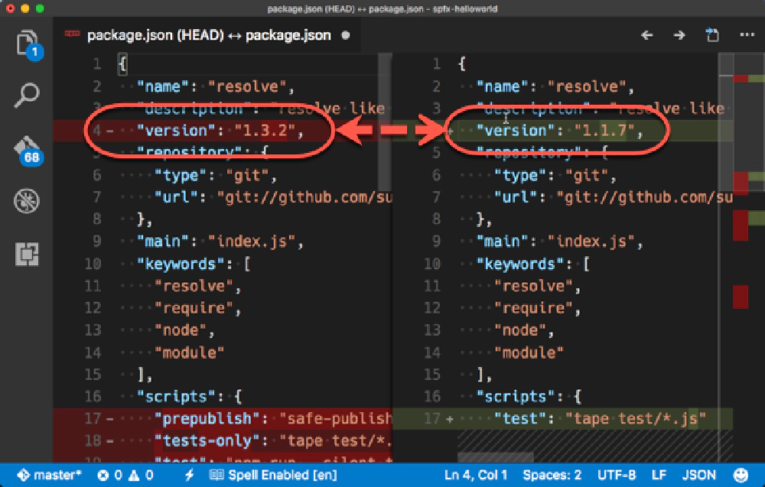The height and width of the screenshot is (487, 765).
Task: Click "prepublish" key on left line 17
Action: [x=207, y=419]
